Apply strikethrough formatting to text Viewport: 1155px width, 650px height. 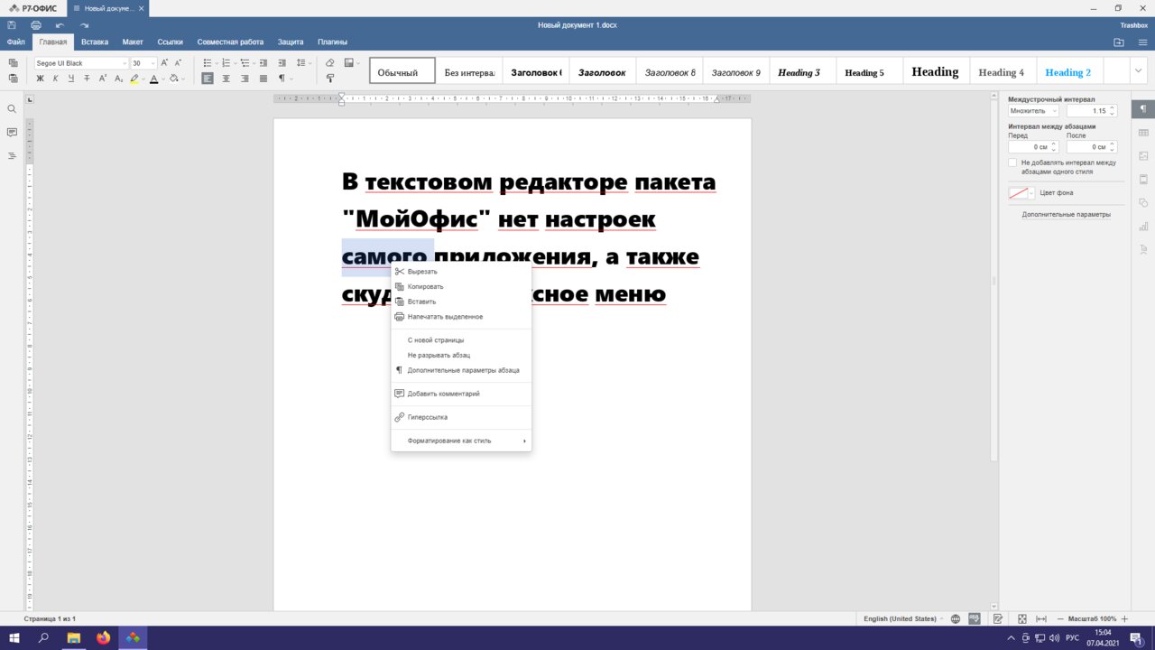(87, 79)
